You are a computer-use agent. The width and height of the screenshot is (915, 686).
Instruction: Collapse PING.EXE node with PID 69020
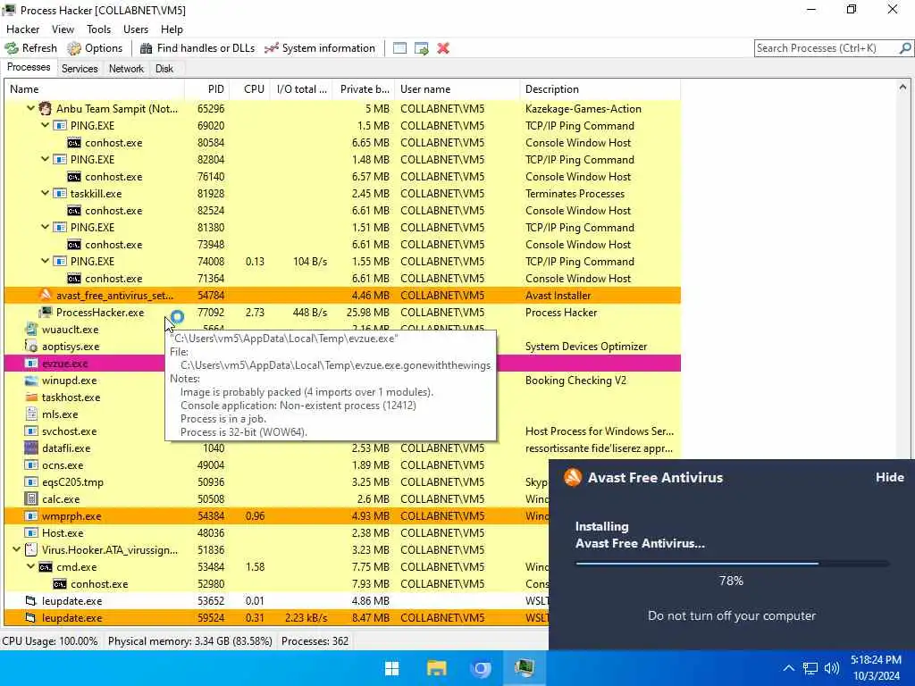click(x=45, y=125)
